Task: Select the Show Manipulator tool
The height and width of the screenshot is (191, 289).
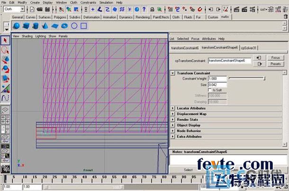Action: coord(5,89)
